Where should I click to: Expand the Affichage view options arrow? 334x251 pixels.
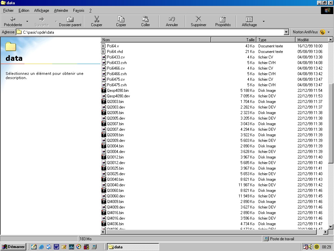coord(264,22)
